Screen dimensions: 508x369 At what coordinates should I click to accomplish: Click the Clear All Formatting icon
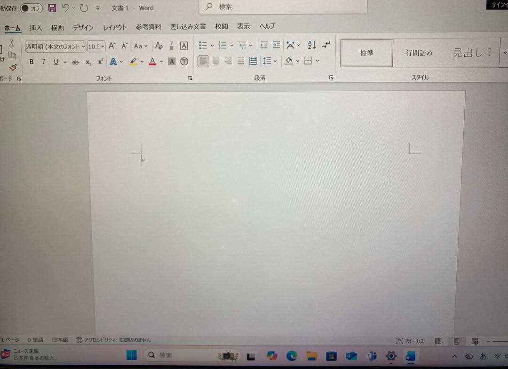coord(159,46)
